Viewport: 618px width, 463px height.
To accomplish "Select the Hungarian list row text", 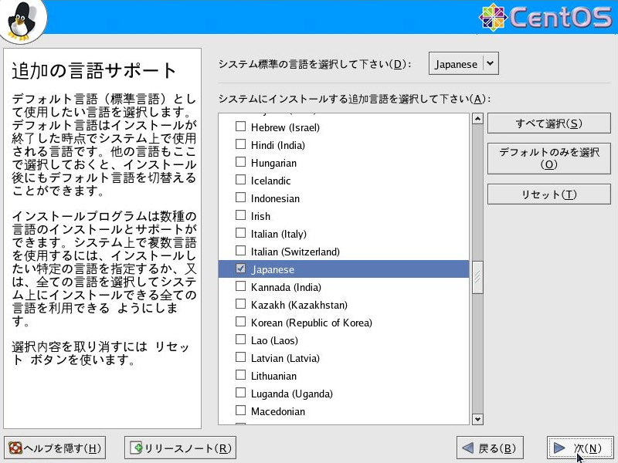I will [x=274, y=163].
